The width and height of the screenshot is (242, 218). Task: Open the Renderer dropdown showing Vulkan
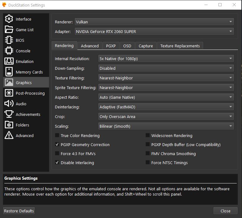tap(154, 22)
